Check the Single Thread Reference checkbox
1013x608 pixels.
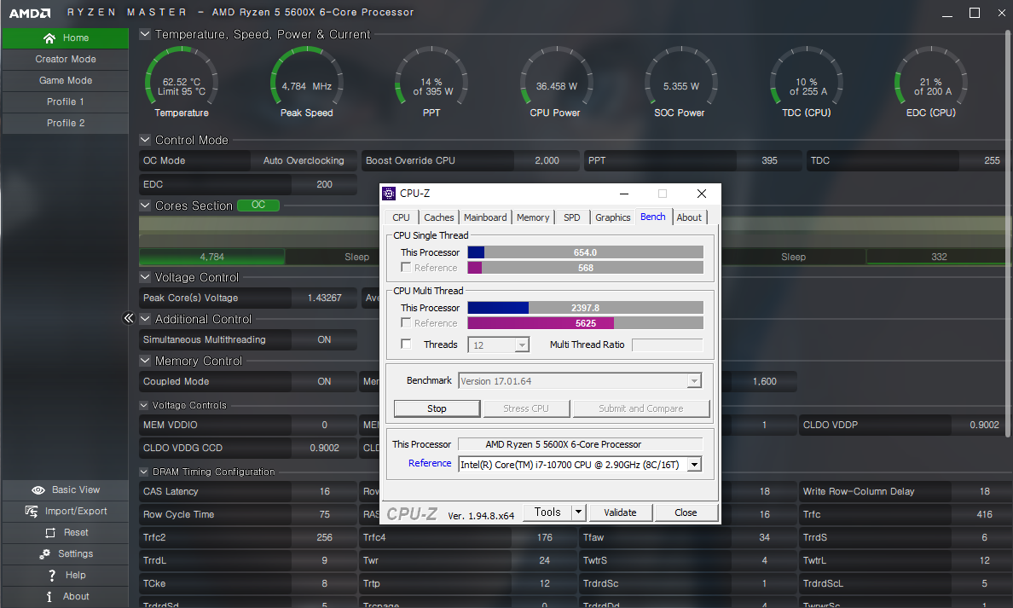coord(407,268)
